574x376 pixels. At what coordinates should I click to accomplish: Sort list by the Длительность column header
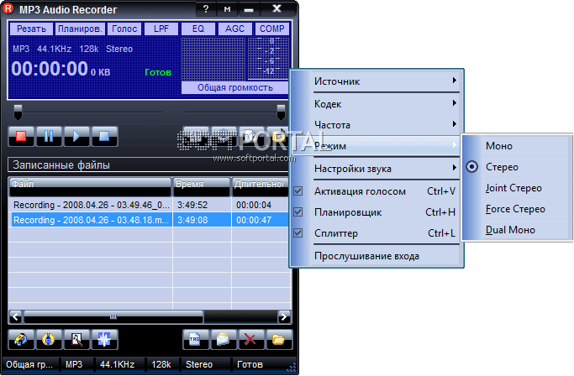(x=261, y=186)
